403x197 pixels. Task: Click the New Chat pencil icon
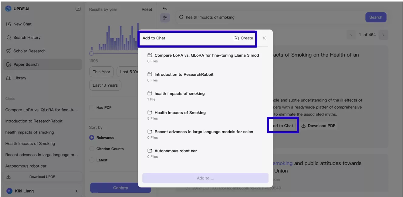[8, 24]
